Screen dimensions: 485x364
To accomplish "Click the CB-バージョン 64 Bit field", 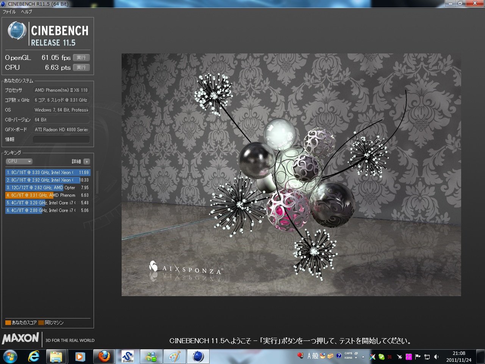I will point(61,120).
